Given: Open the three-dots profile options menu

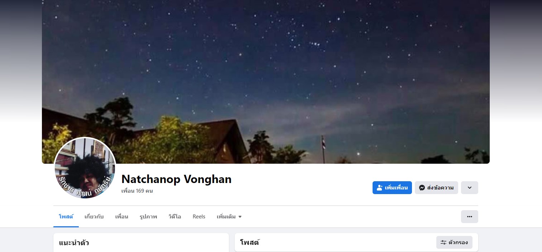Looking at the screenshot, I should (470, 217).
